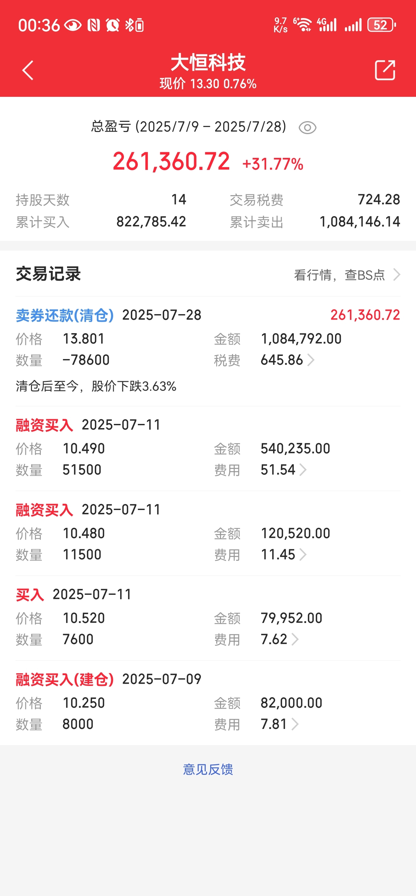The image size is (416, 896).
Task: Tap the Bluetooth battery status icon
Action: 134,25
